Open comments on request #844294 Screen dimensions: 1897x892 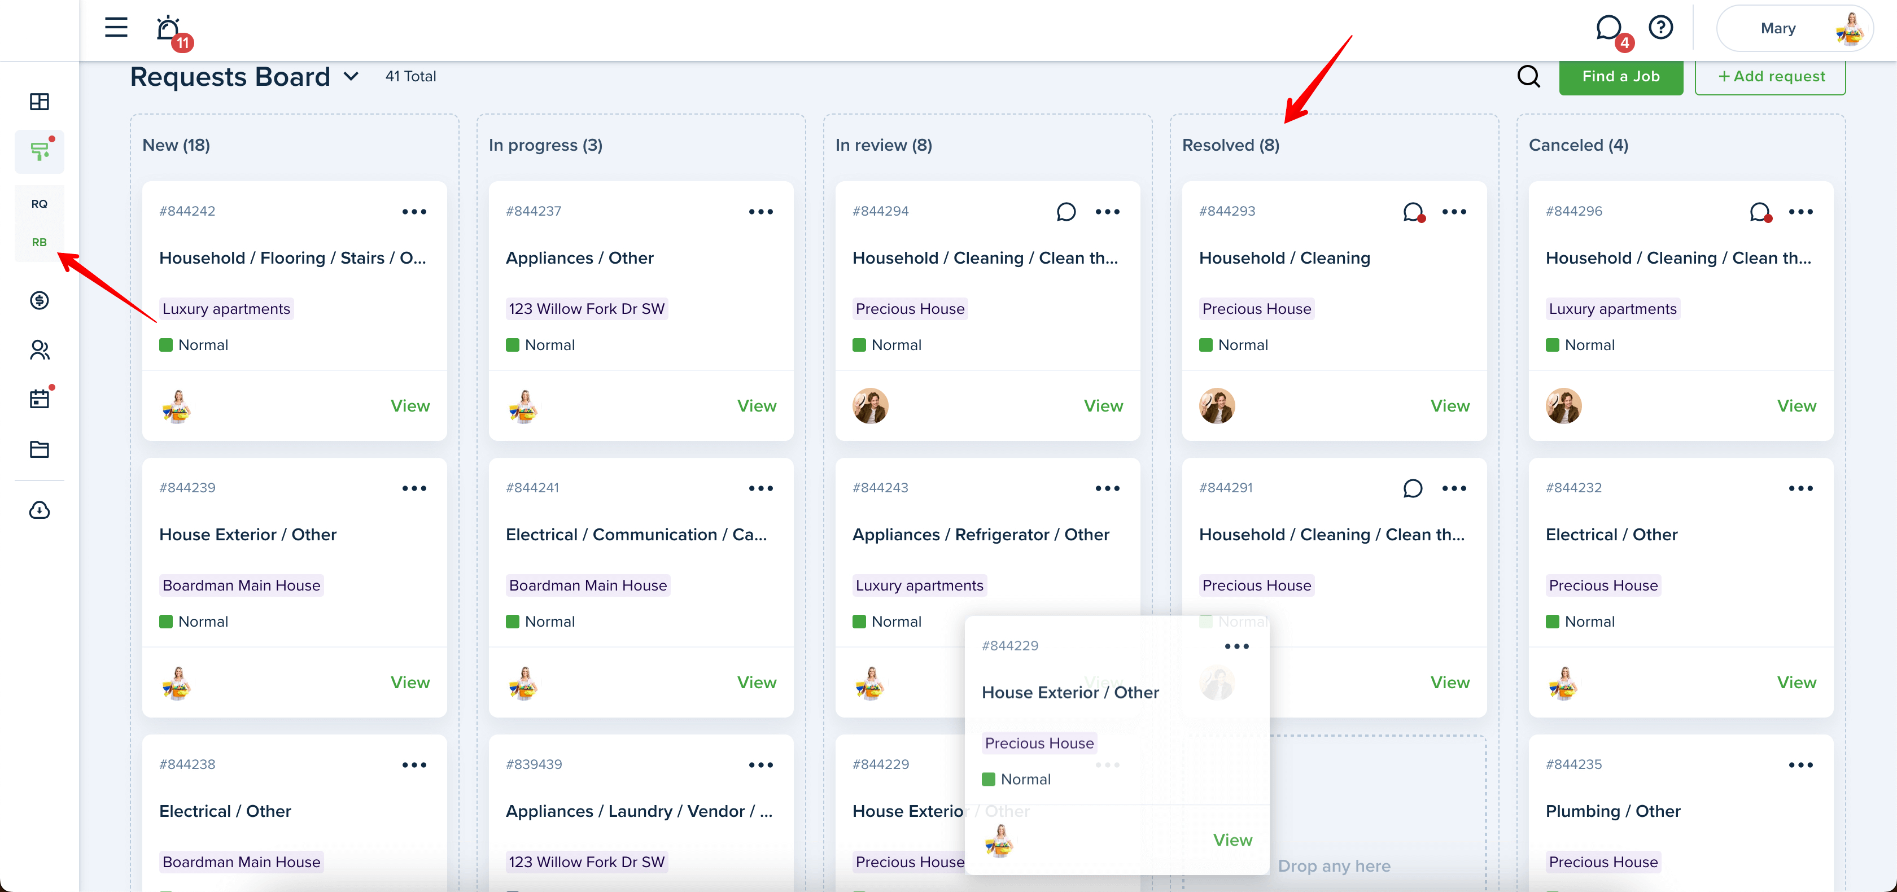pos(1065,212)
